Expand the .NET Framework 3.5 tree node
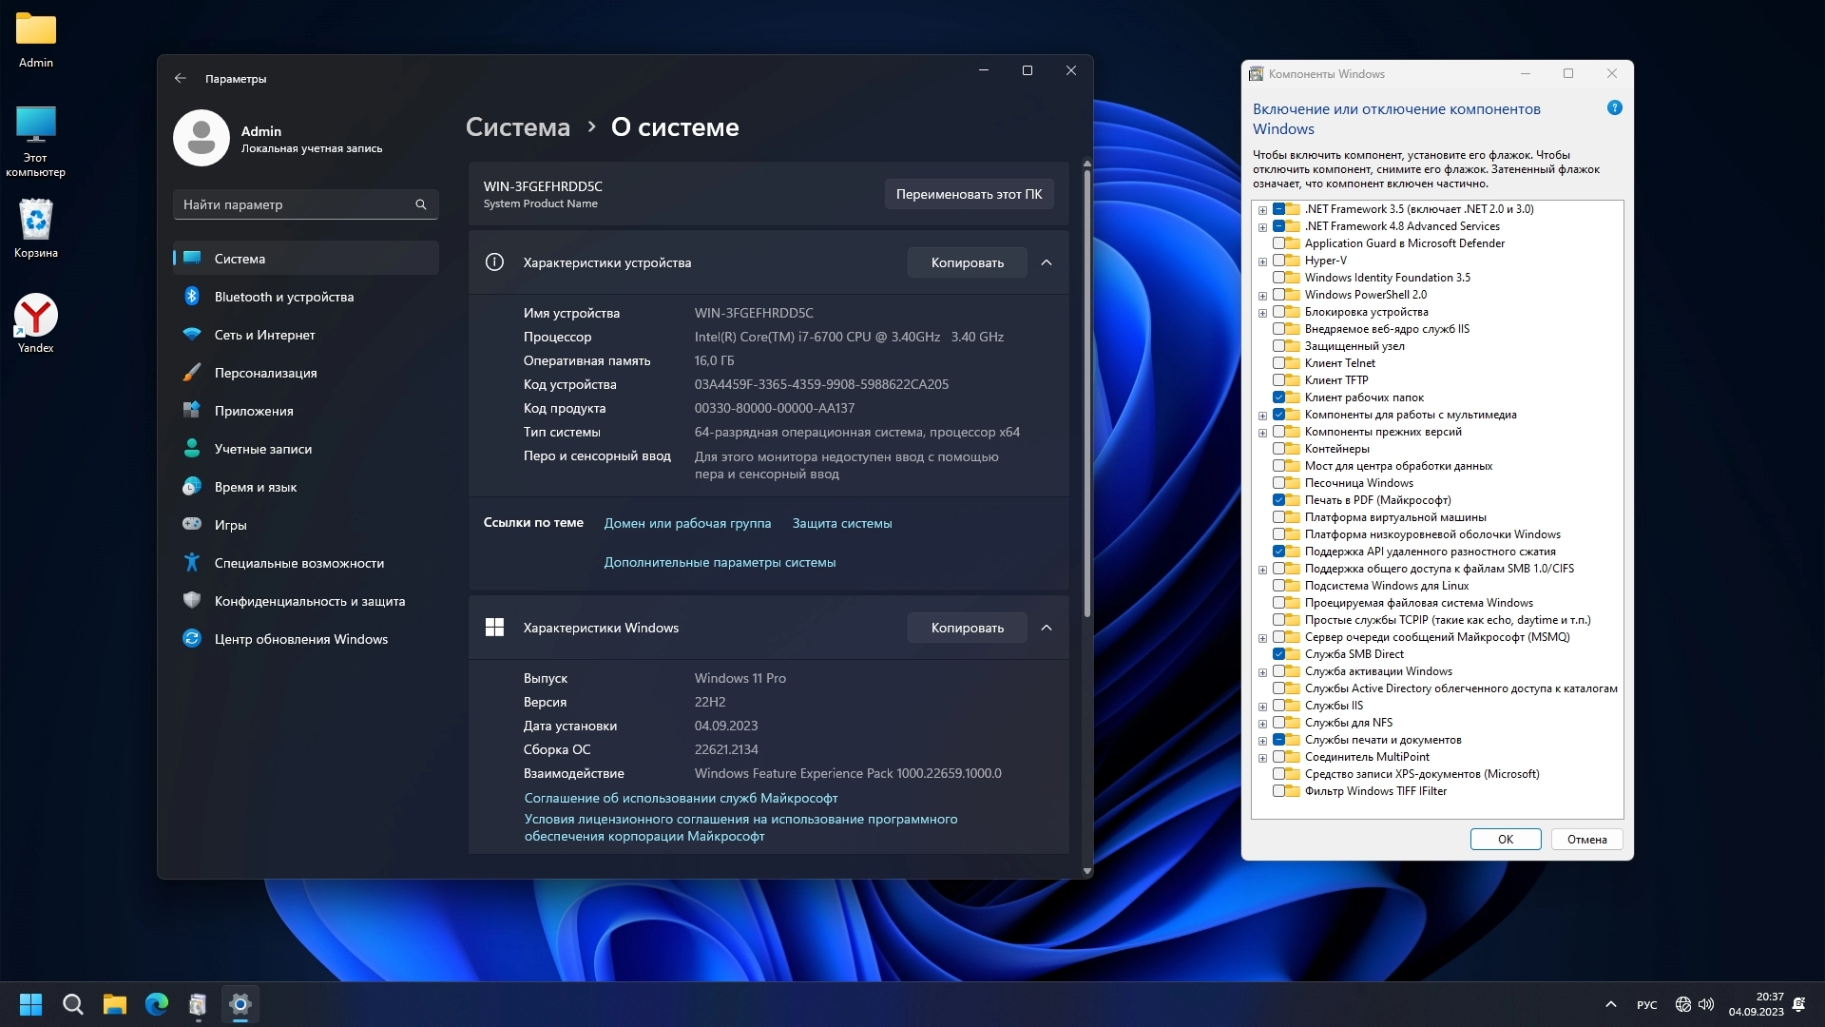This screenshot has width=1825, height=1027. coord(1262,210)
